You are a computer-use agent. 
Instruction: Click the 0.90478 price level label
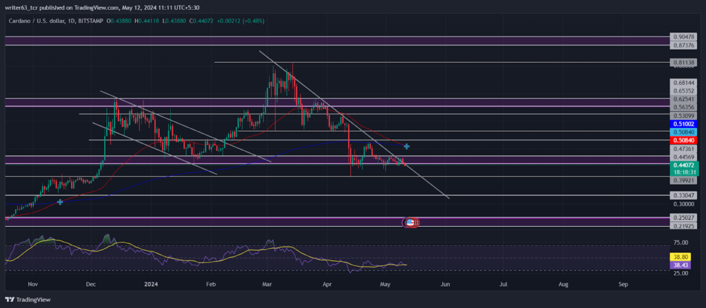[684, 37]
